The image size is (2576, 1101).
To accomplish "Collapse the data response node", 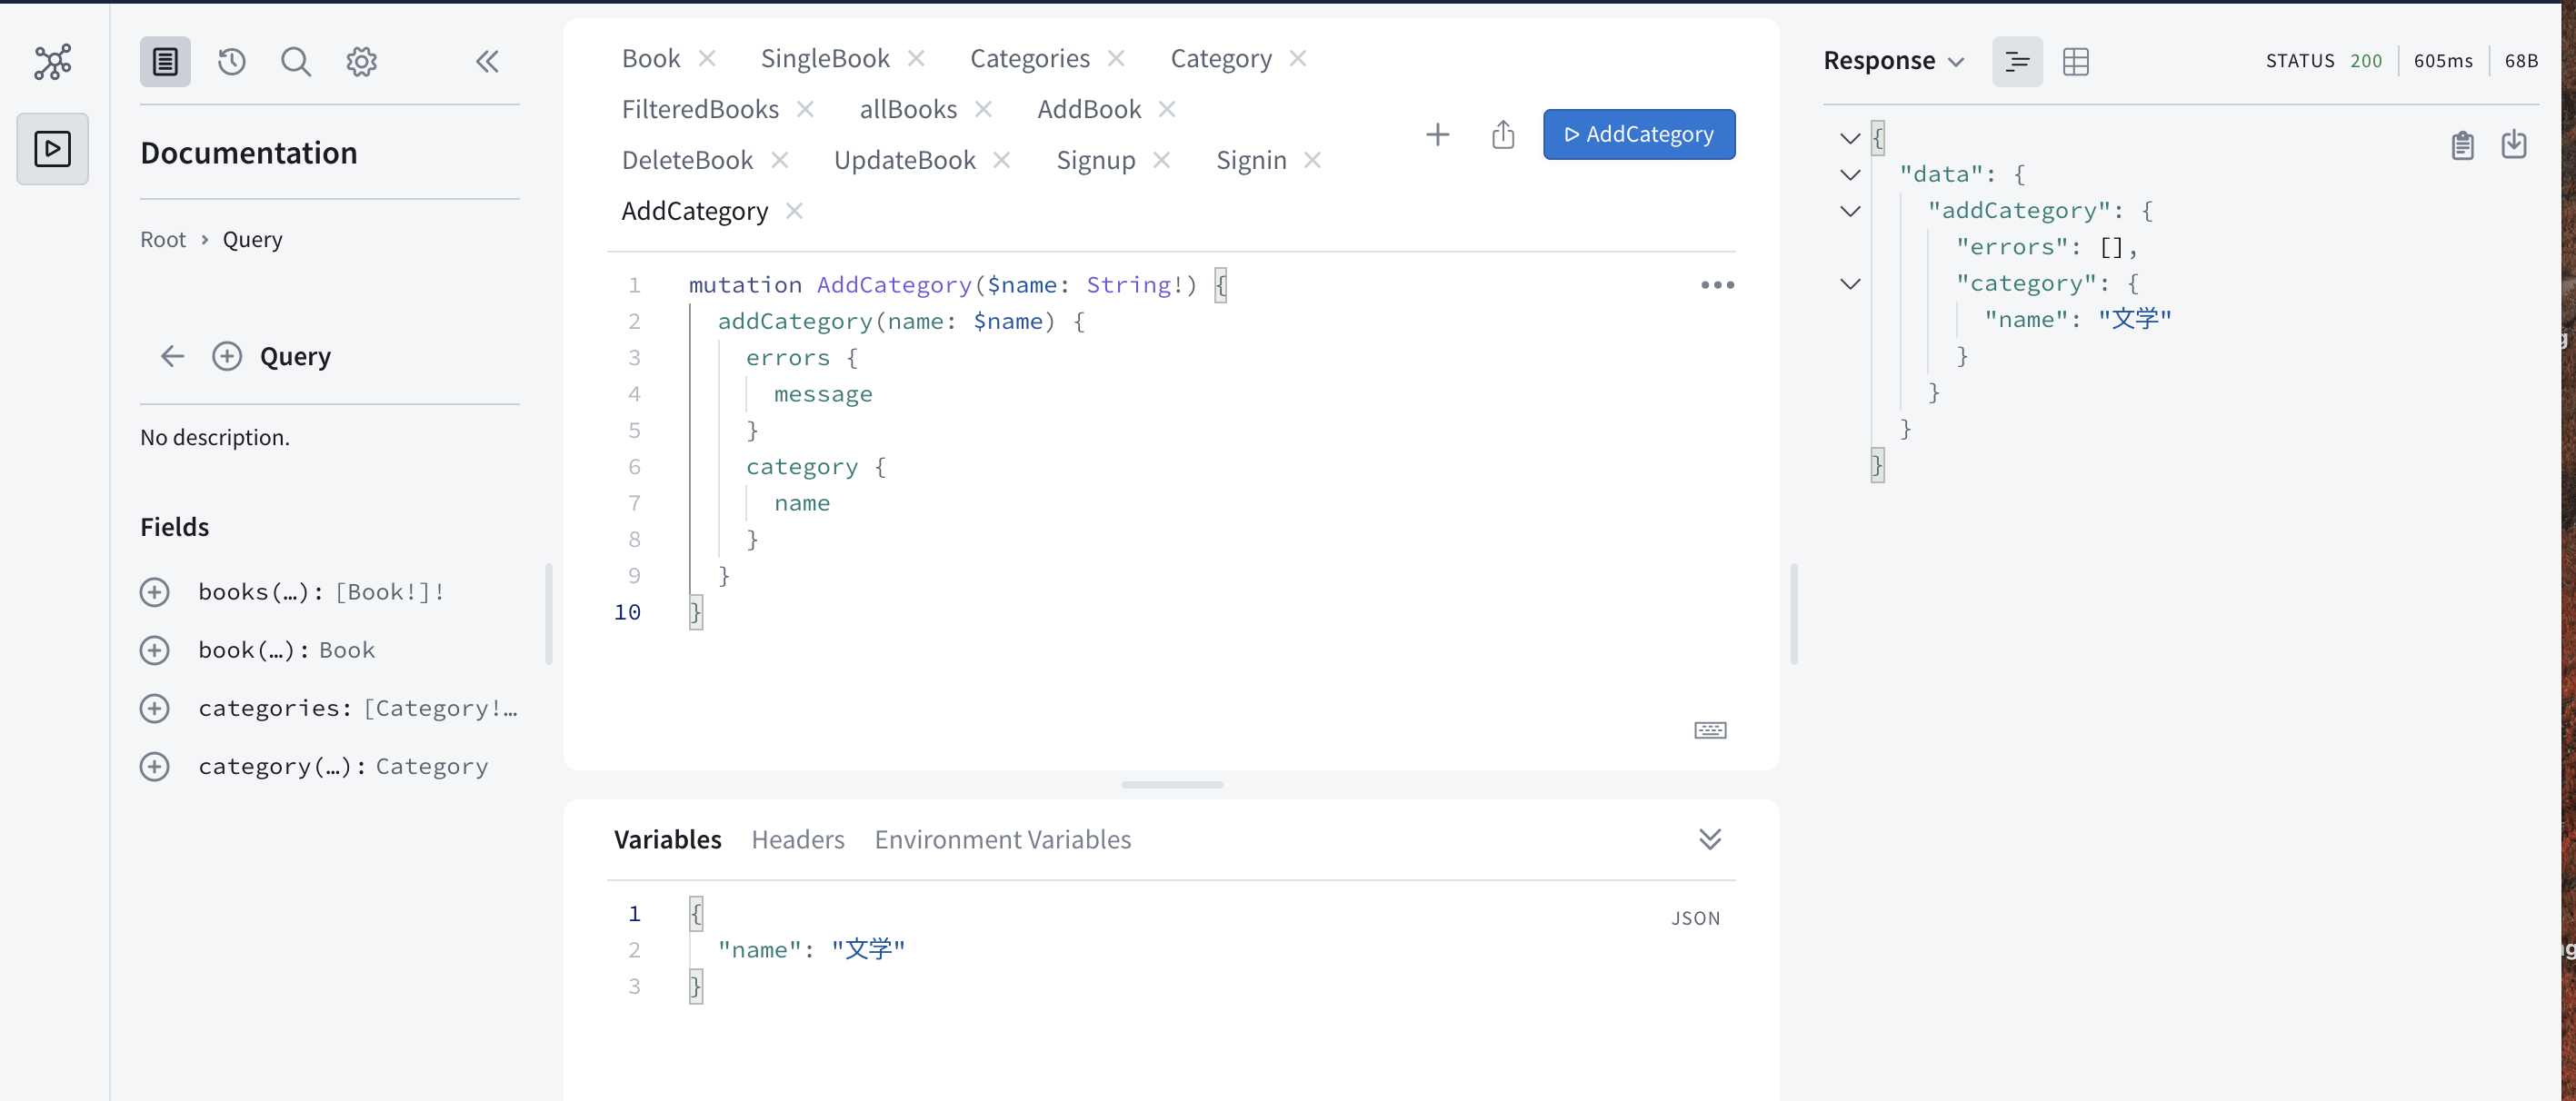I will pos(1850,174).
